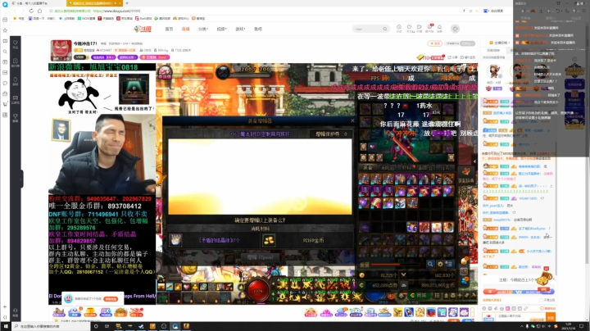This screenshot has height=331, width=590.
Task: Open new browser tab with plus button
Action: [127, 3]
